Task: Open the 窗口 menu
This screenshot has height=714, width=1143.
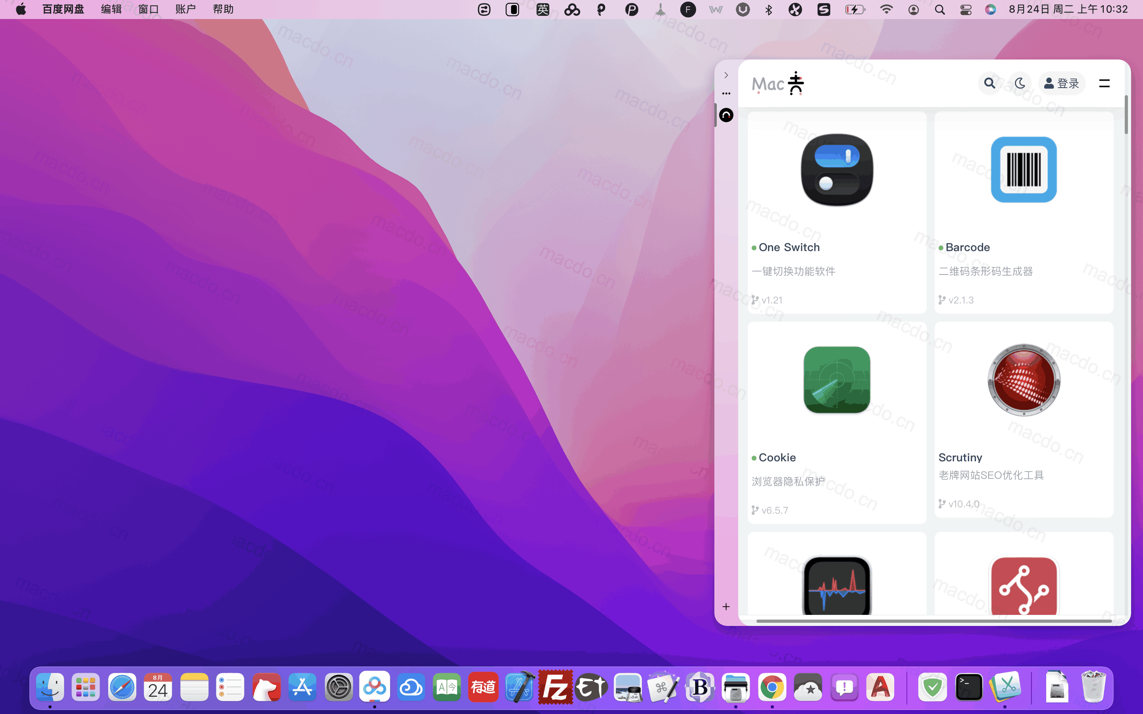Action: coord(148,10)
